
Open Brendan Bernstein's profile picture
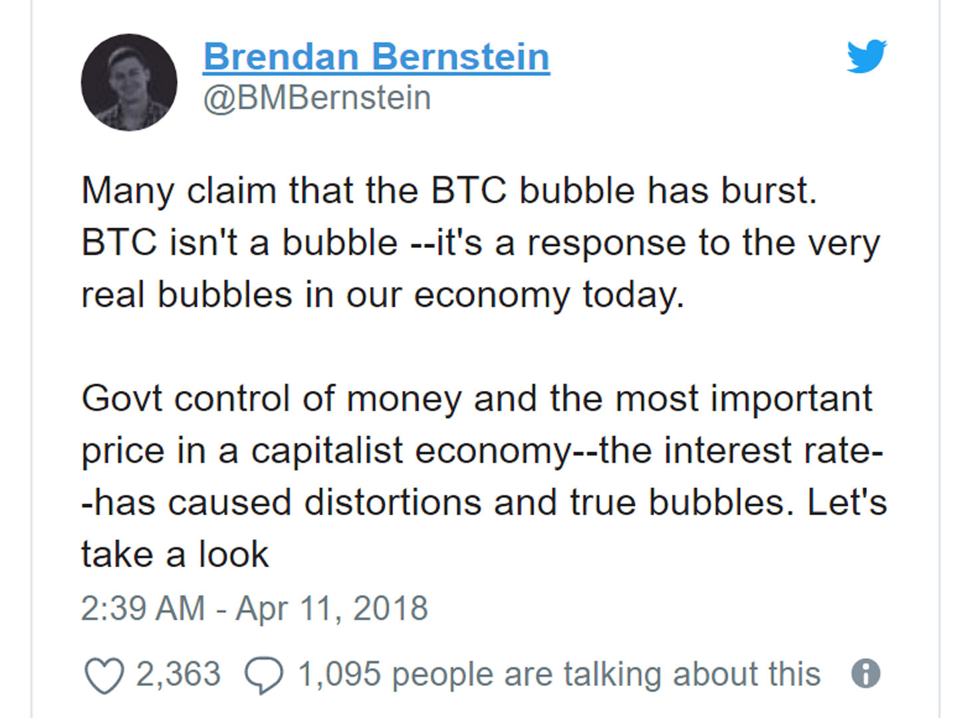129,82
